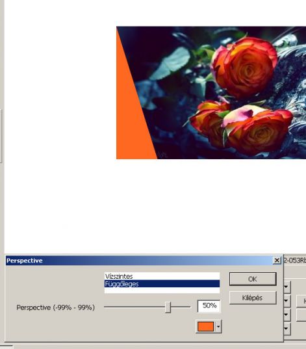Close the Perspective dialog with X

(277, 260)
